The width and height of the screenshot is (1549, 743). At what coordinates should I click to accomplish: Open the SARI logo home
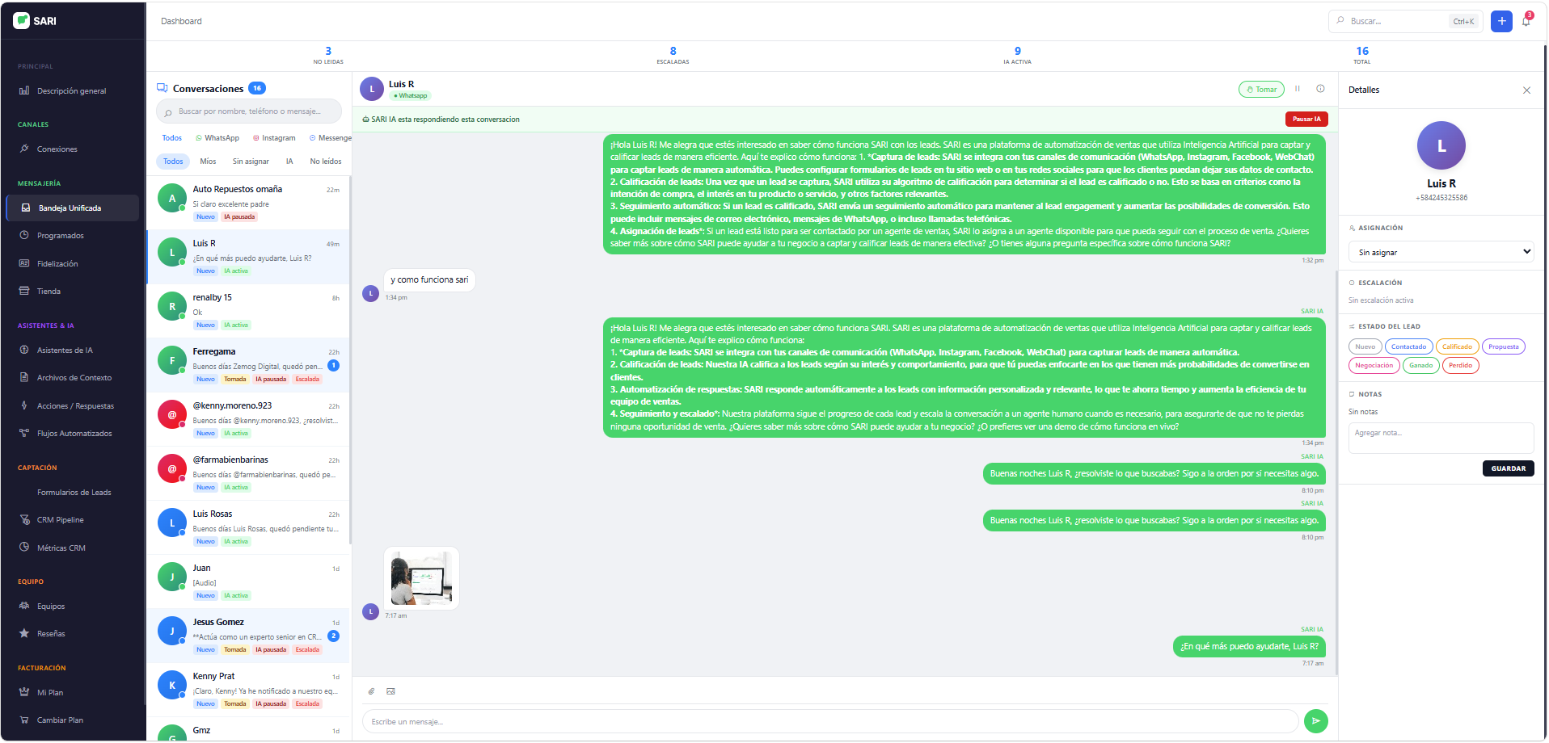coord(35,21)
